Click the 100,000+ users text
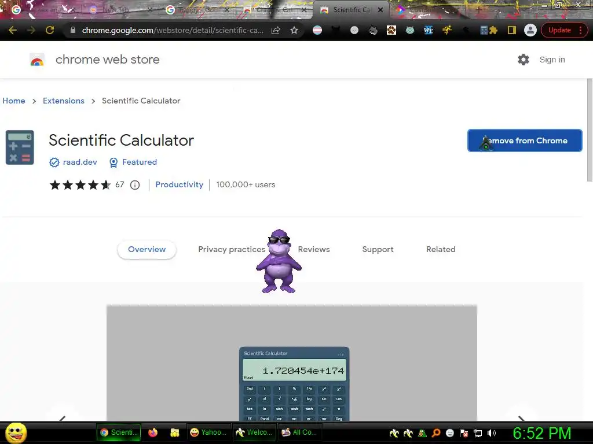593x444 pixels. click(x=246, y=184)
